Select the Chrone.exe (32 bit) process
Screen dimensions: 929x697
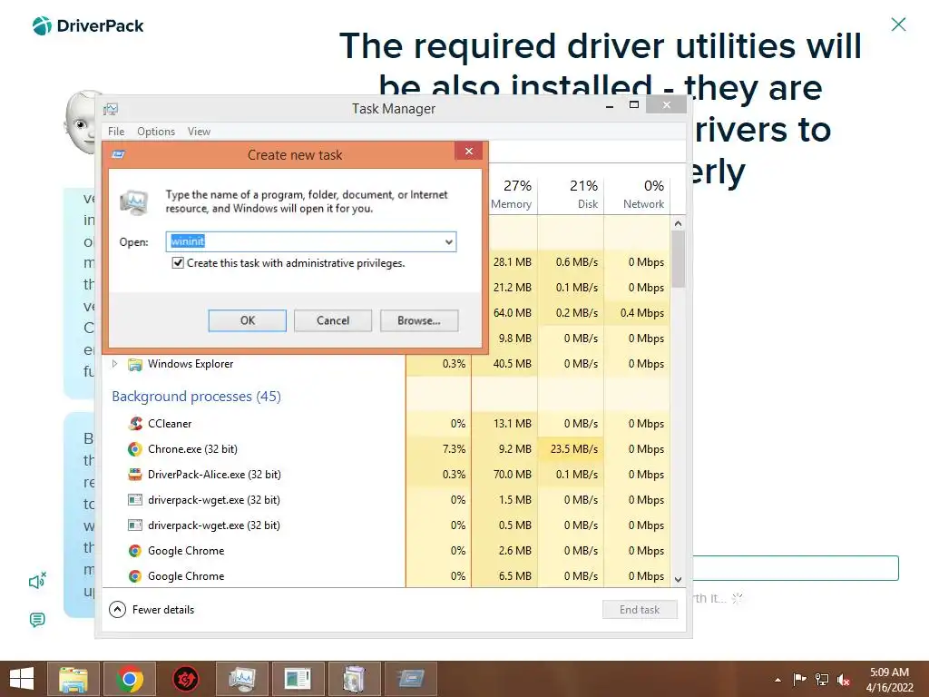click(192, 449)
